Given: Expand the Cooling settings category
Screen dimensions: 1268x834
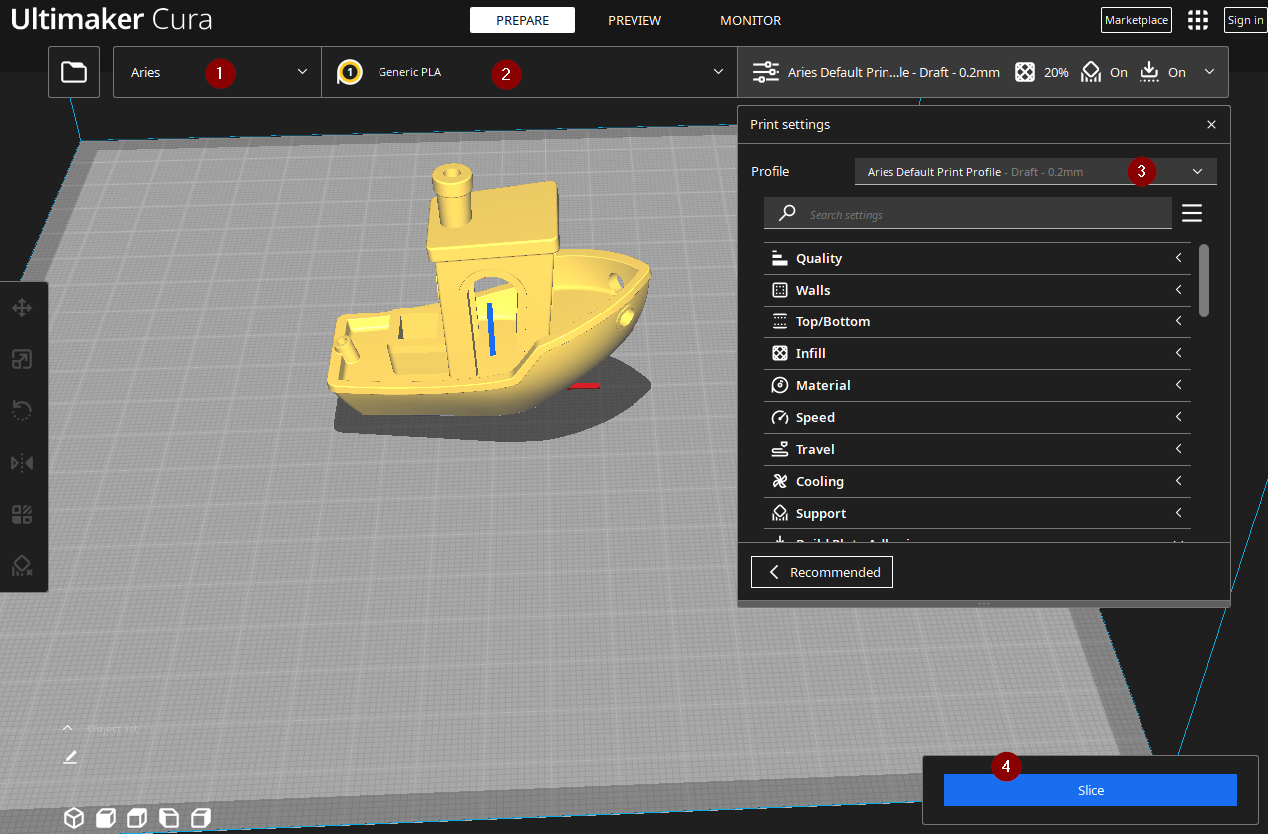Looking at the screenshot, I should (x=977, y=482).
